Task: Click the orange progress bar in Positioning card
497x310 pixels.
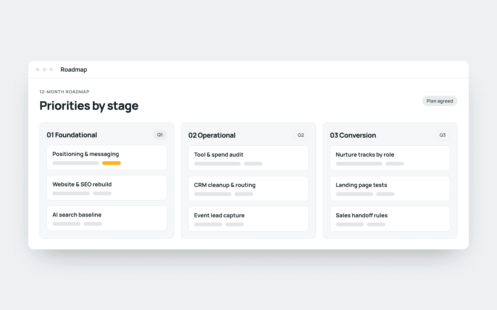Action: pyautogui.click(x=112, y=163)
